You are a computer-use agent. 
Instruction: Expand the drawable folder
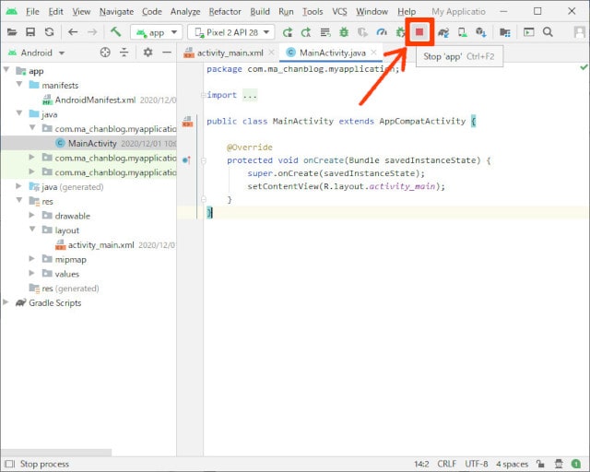click(32, 215)
